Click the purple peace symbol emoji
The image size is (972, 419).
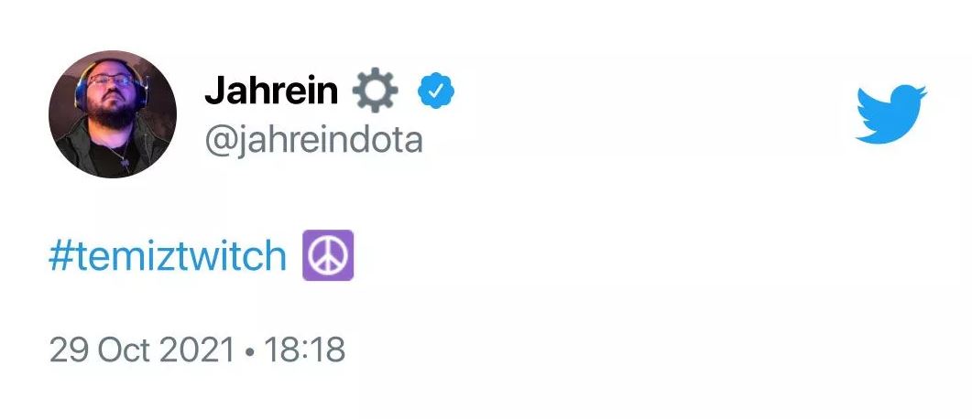[328, 257]
